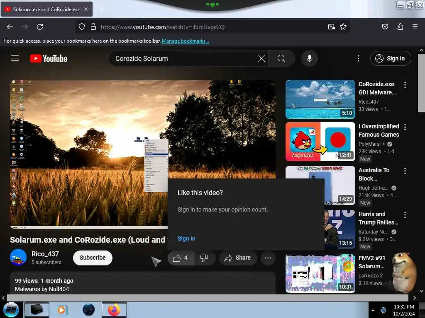Start voice search with microphone icon
425x318 pixels.
click(x=309, y=58)
